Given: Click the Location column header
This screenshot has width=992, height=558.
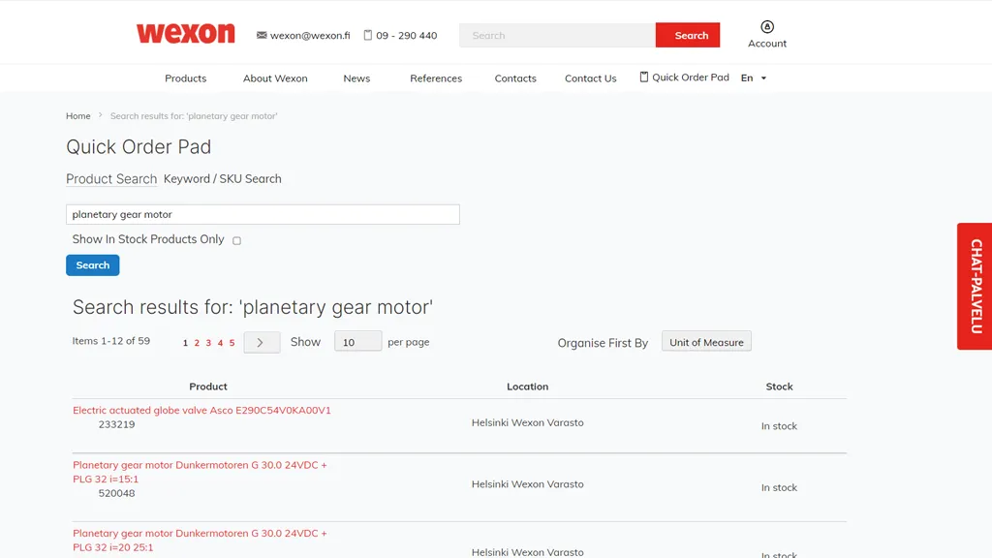Looking at the screenshot, I should click(x=527, y=387).
